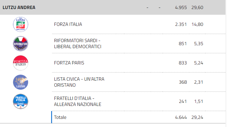Viewport: 227px width, 127px height.
Task: Click RIFORMATORI SARDI - LIBERAL DEMOCRATICI name
Action: [77, 44]
